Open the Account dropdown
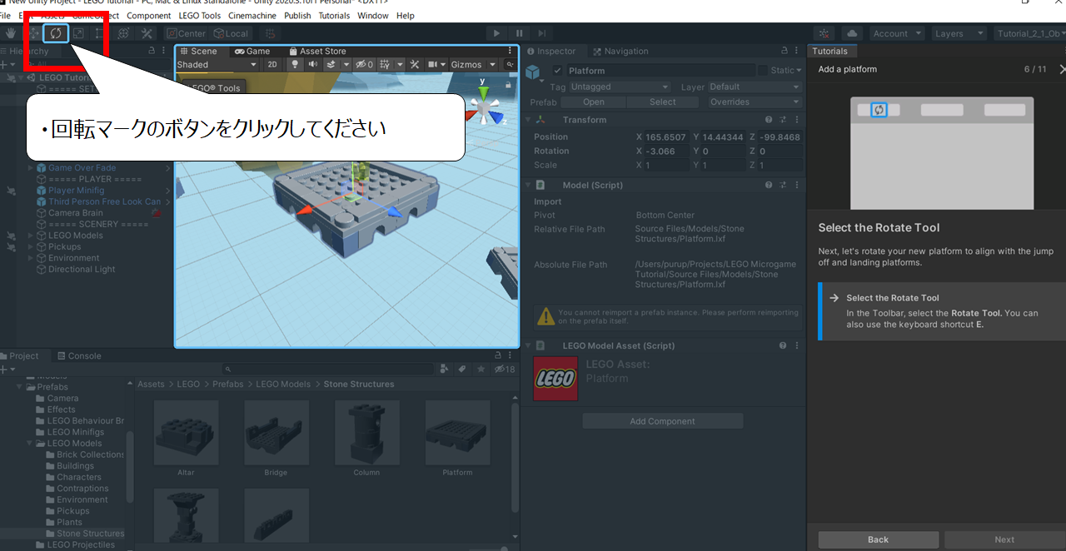 pyautogui.click(x=897, y=33)
